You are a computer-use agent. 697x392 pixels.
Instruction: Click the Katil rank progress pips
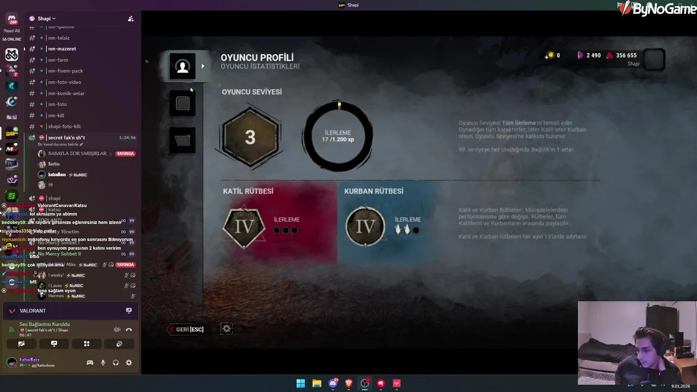coord(286,230)
